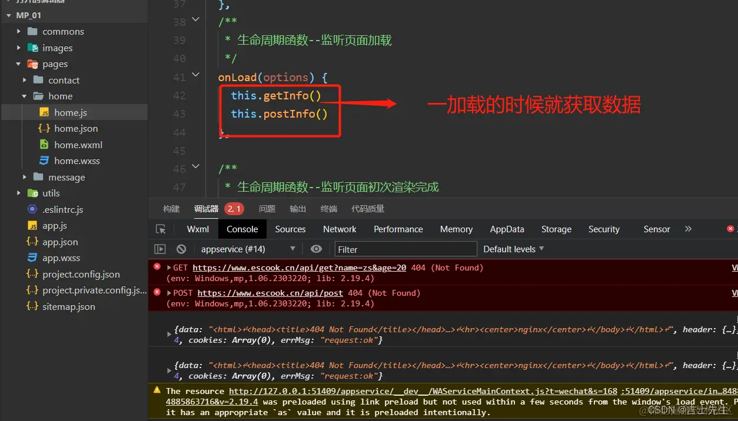Expand the images folder arrow
Viewport: 738px width, 421px height.
tap(19, 48)
